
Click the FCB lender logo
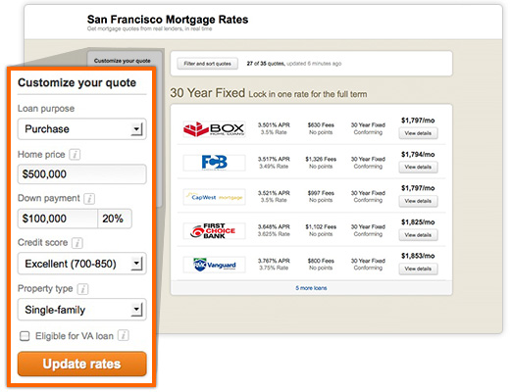click(x=214, y=163)
